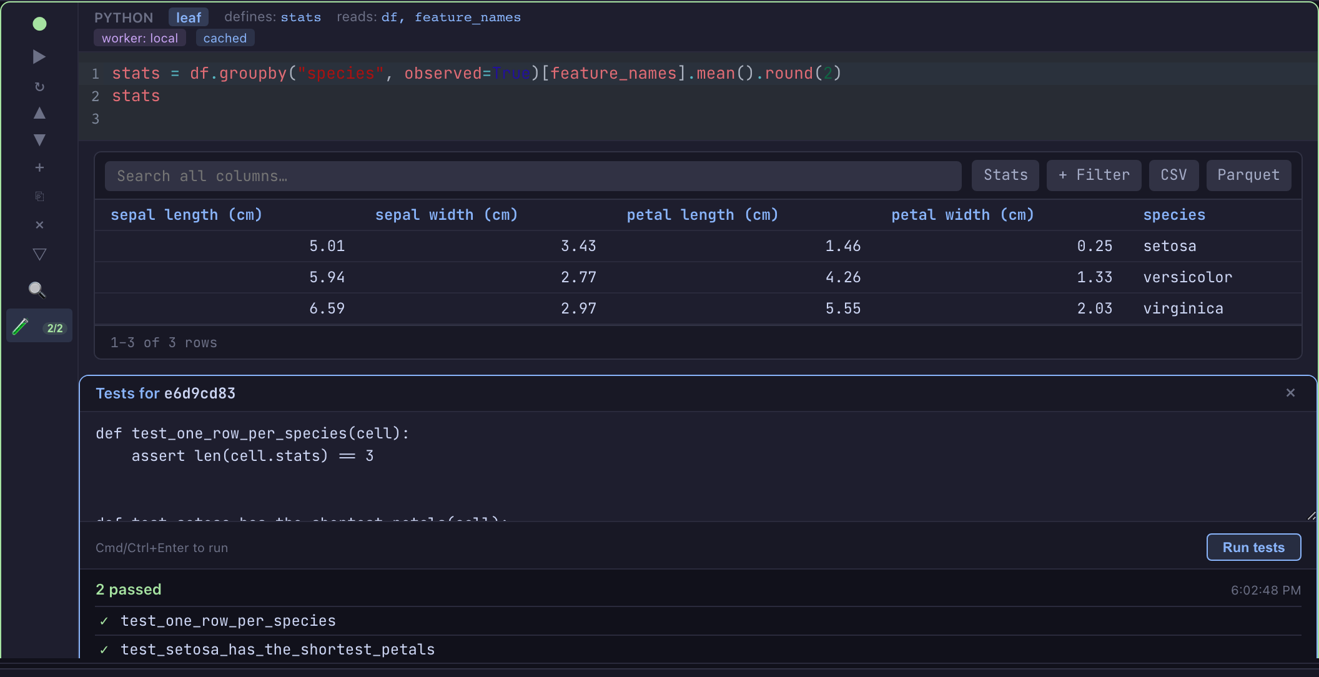Click the 6.59 sepal length value

pyautogui.click(x=327, y=309)
